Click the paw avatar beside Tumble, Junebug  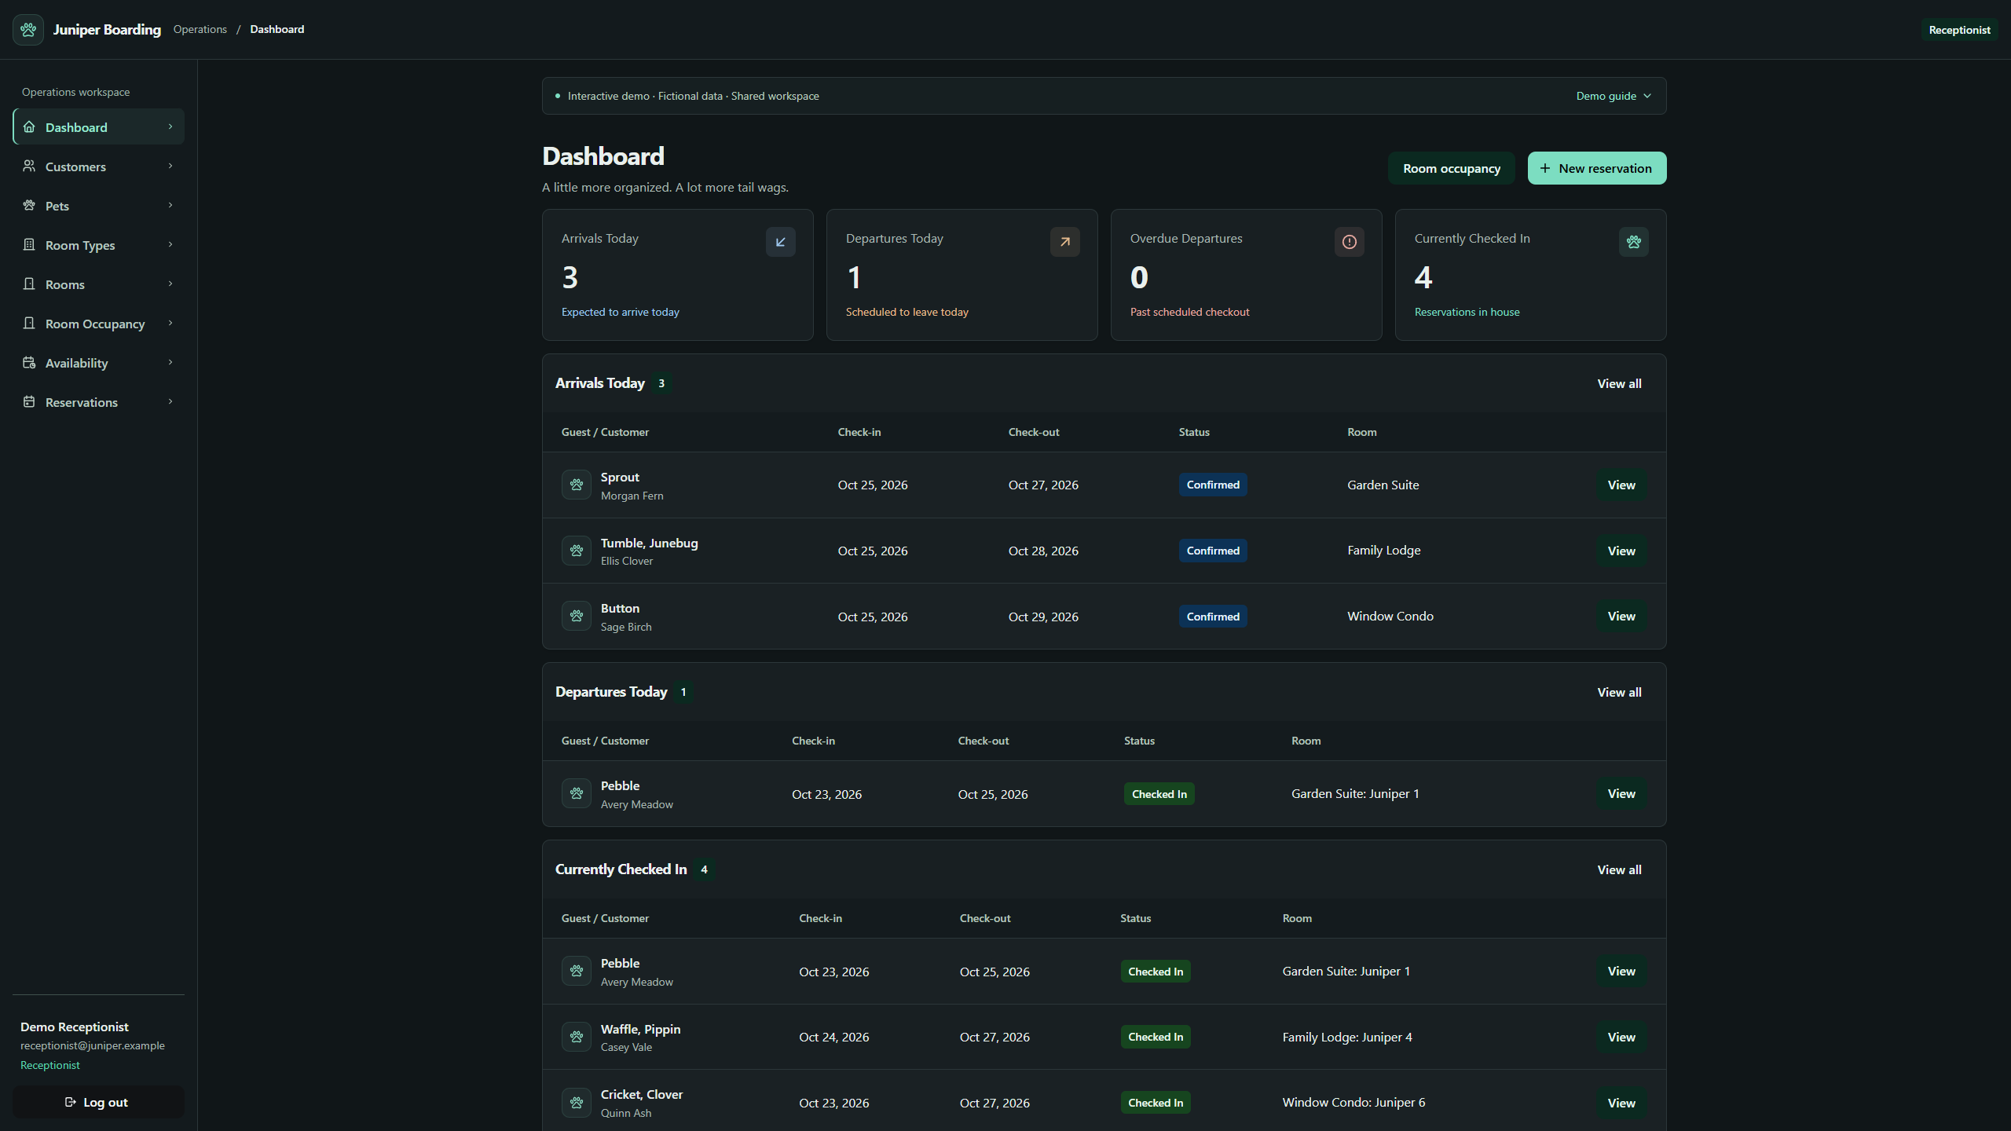pos(576,551)
